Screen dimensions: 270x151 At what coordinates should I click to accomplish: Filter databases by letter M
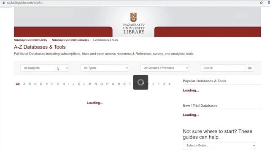pyautogui.click(x=90, y=84)
